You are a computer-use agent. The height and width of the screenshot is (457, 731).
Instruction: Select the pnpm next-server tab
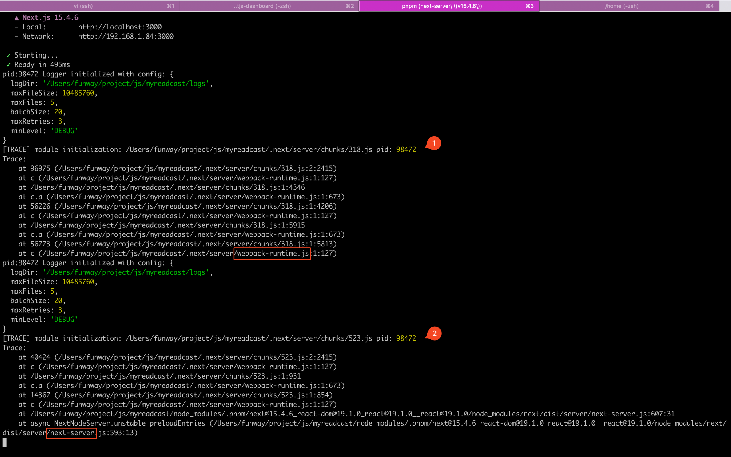point(441,6)
